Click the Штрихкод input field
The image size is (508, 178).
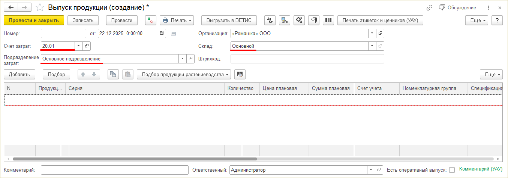pos(307,59)
